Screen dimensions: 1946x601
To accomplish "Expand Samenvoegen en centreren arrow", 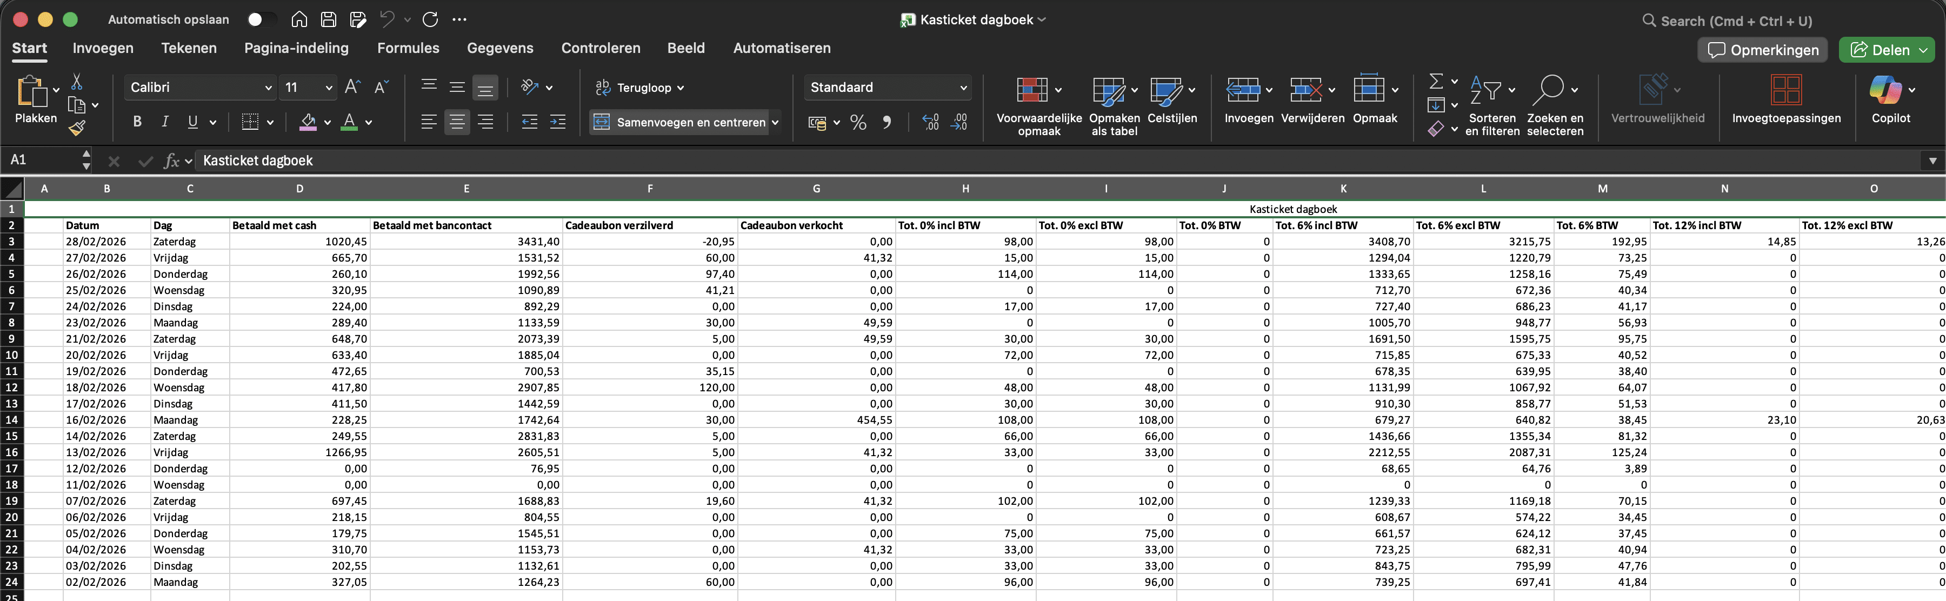I will (775, 122).
